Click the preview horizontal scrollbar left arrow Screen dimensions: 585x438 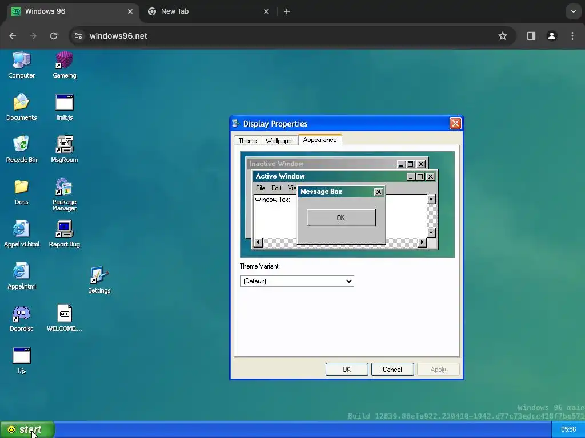[258, 242]
